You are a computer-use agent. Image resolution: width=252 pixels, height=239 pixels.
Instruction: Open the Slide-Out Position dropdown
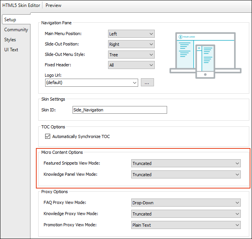click(131, 44)
